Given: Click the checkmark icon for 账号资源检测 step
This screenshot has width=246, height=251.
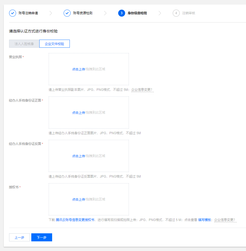Looking at the screenshot, I should pos(67,13).
